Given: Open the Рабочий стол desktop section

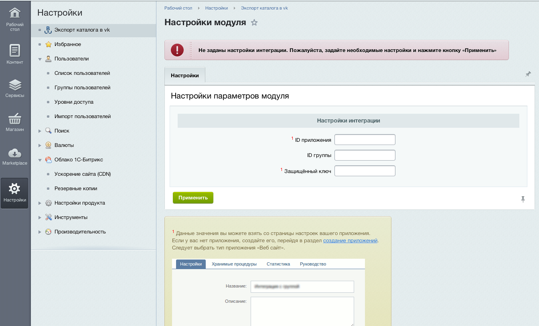Looking at the screenshot, I should pyautogui.click(x=15, y=19).
